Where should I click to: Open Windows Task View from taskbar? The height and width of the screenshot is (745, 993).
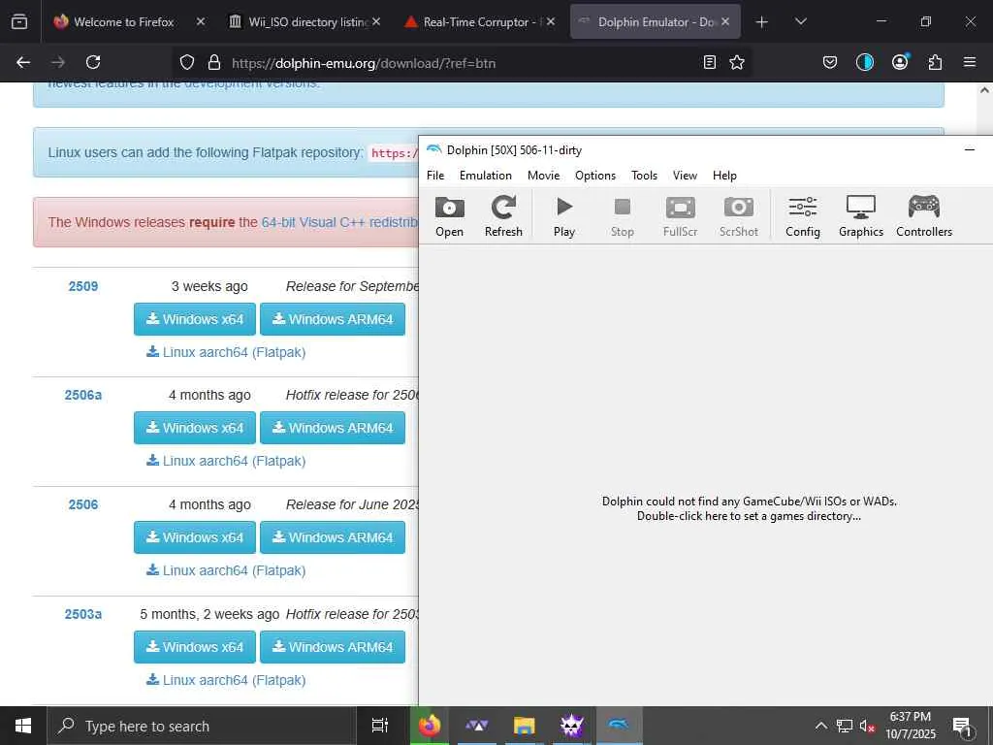[379, 726]
